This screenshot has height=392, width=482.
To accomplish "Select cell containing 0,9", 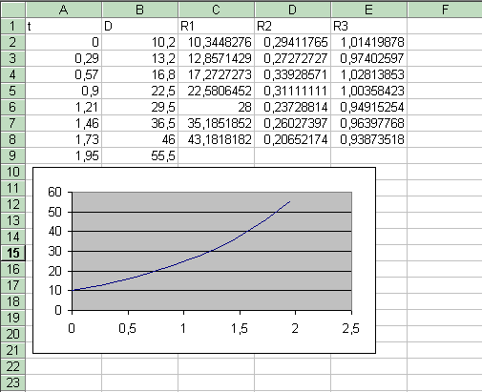I will pyautogui.click(x=64, y=91).
